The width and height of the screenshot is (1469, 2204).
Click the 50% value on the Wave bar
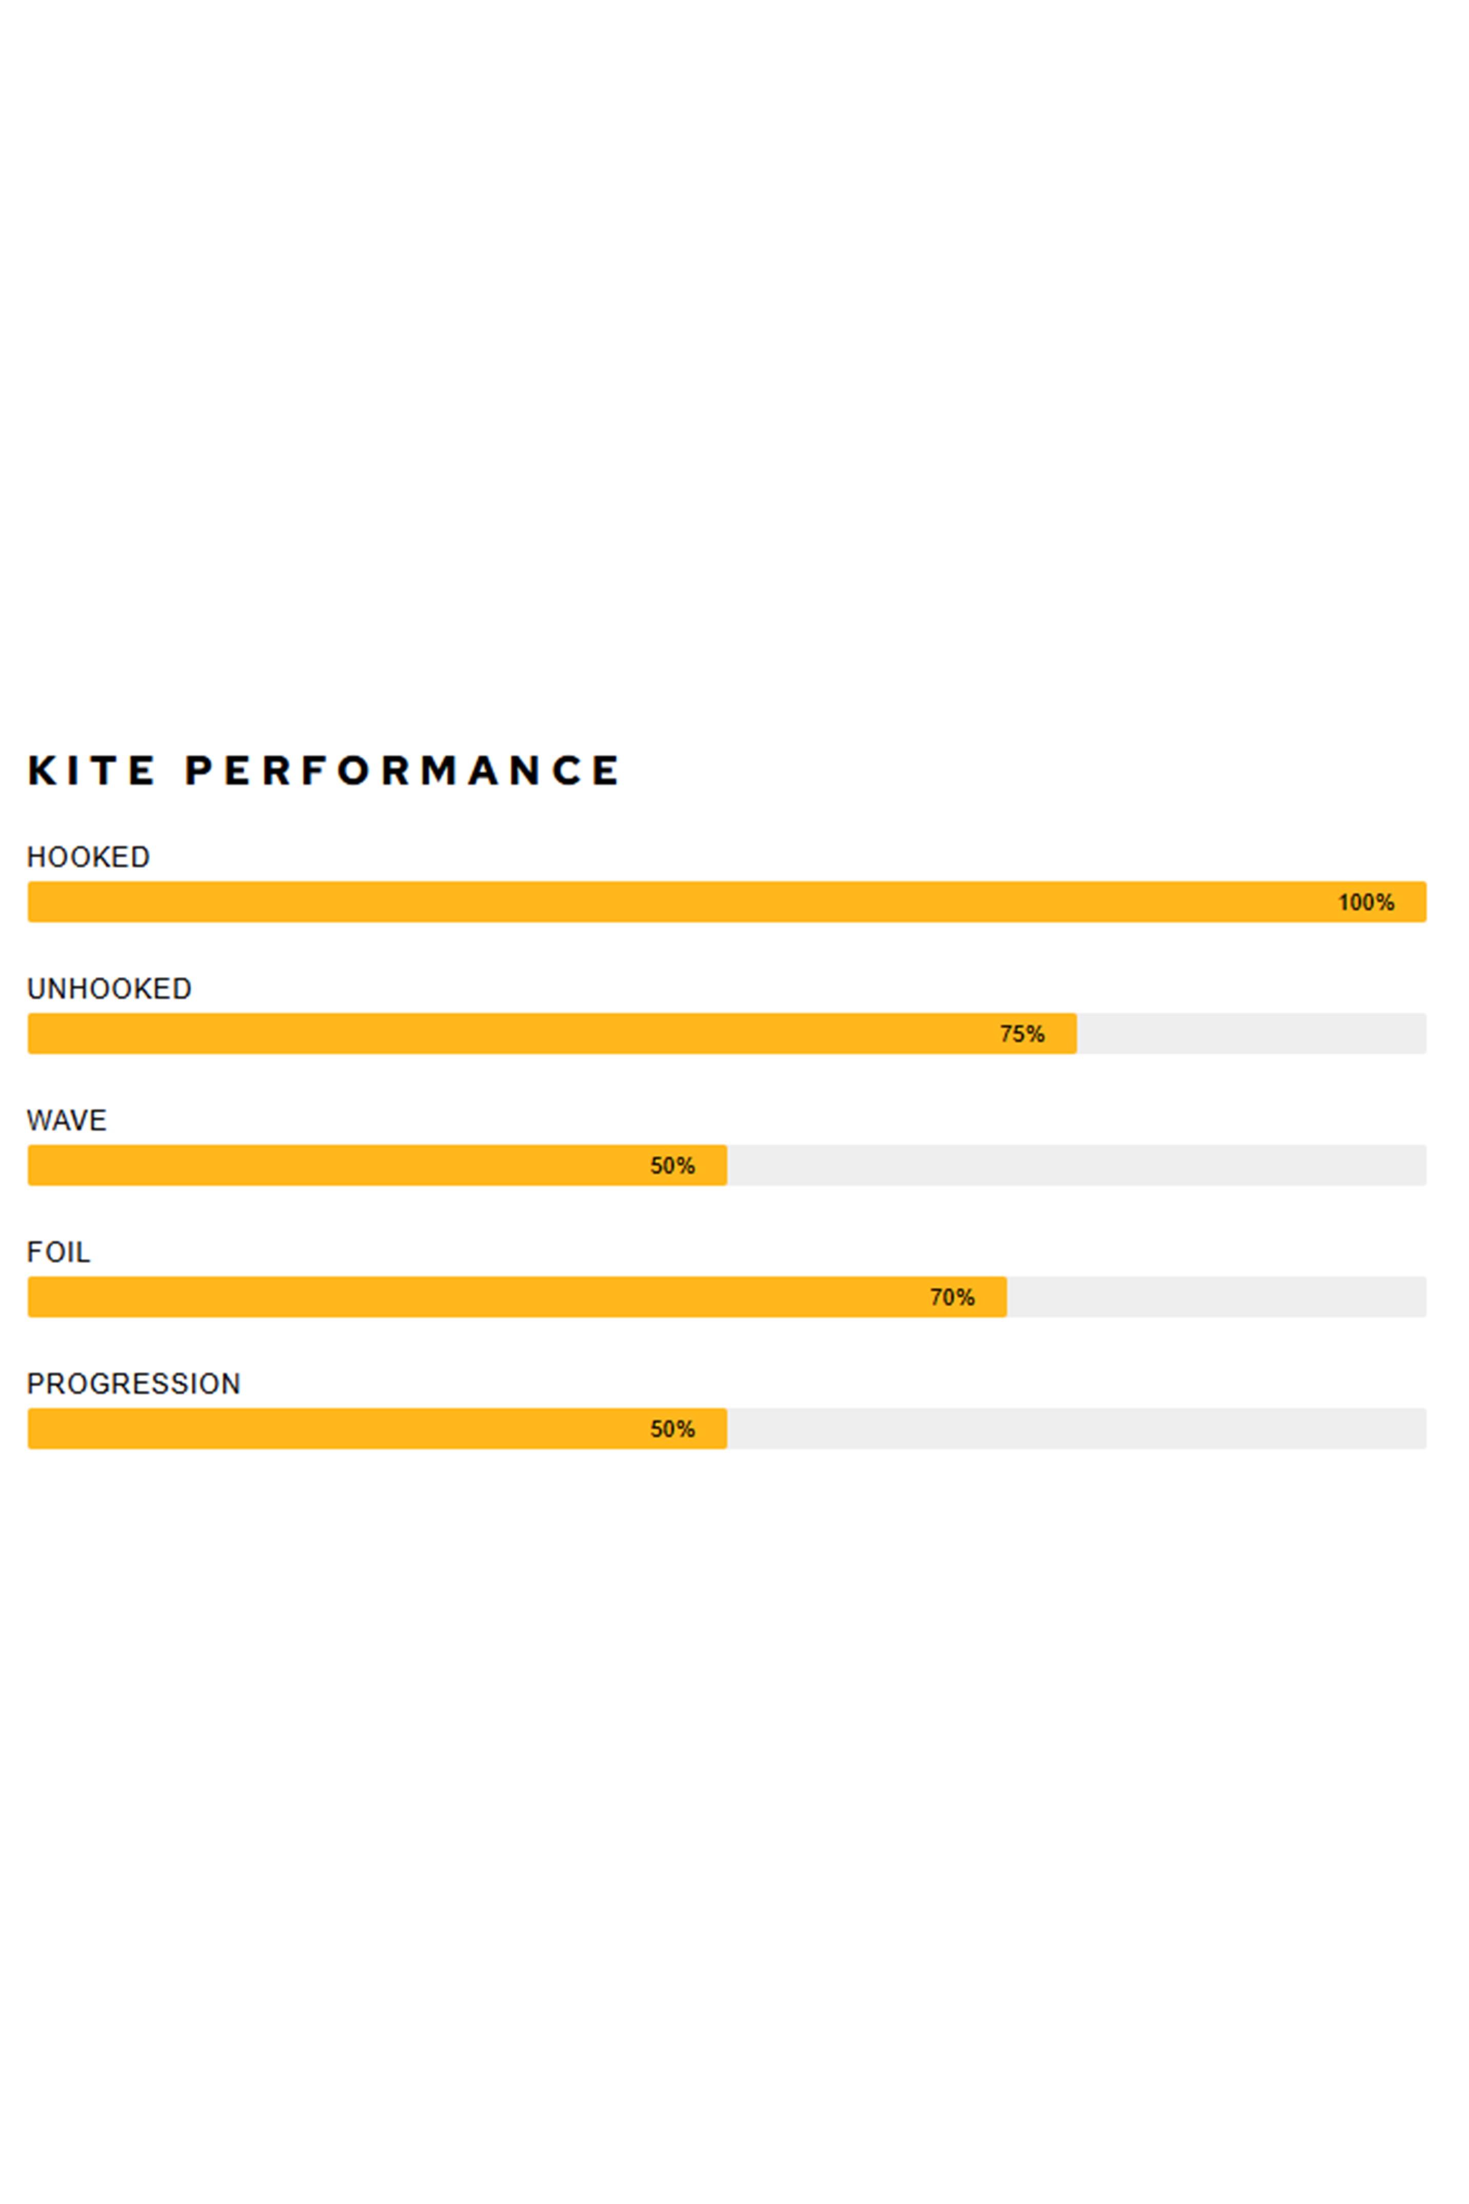(x=672, y=1166)
